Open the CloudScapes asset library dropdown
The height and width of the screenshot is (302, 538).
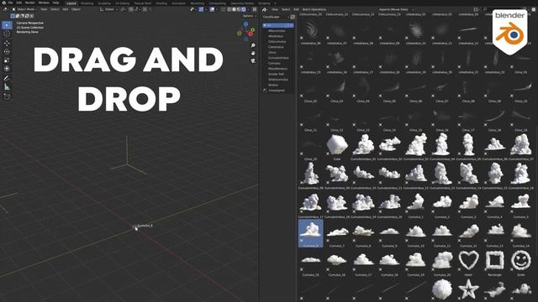276,17
